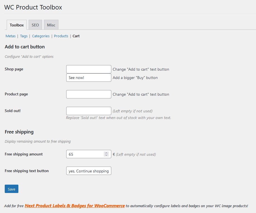Open the Misc tab
This screenshot has height=213, width=256.
click(x=51, y=25)
